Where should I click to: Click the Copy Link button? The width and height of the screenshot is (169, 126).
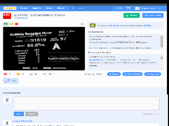click(x=152, y=74)
